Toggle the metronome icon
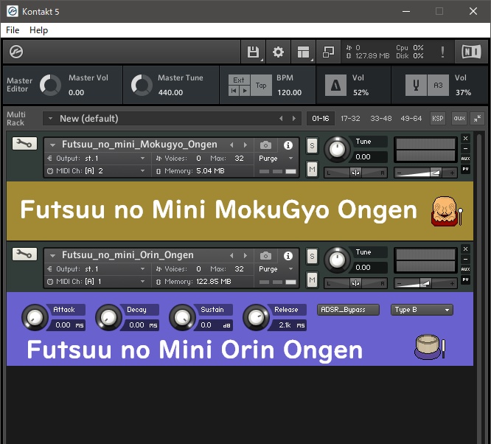 click(335, 85)
